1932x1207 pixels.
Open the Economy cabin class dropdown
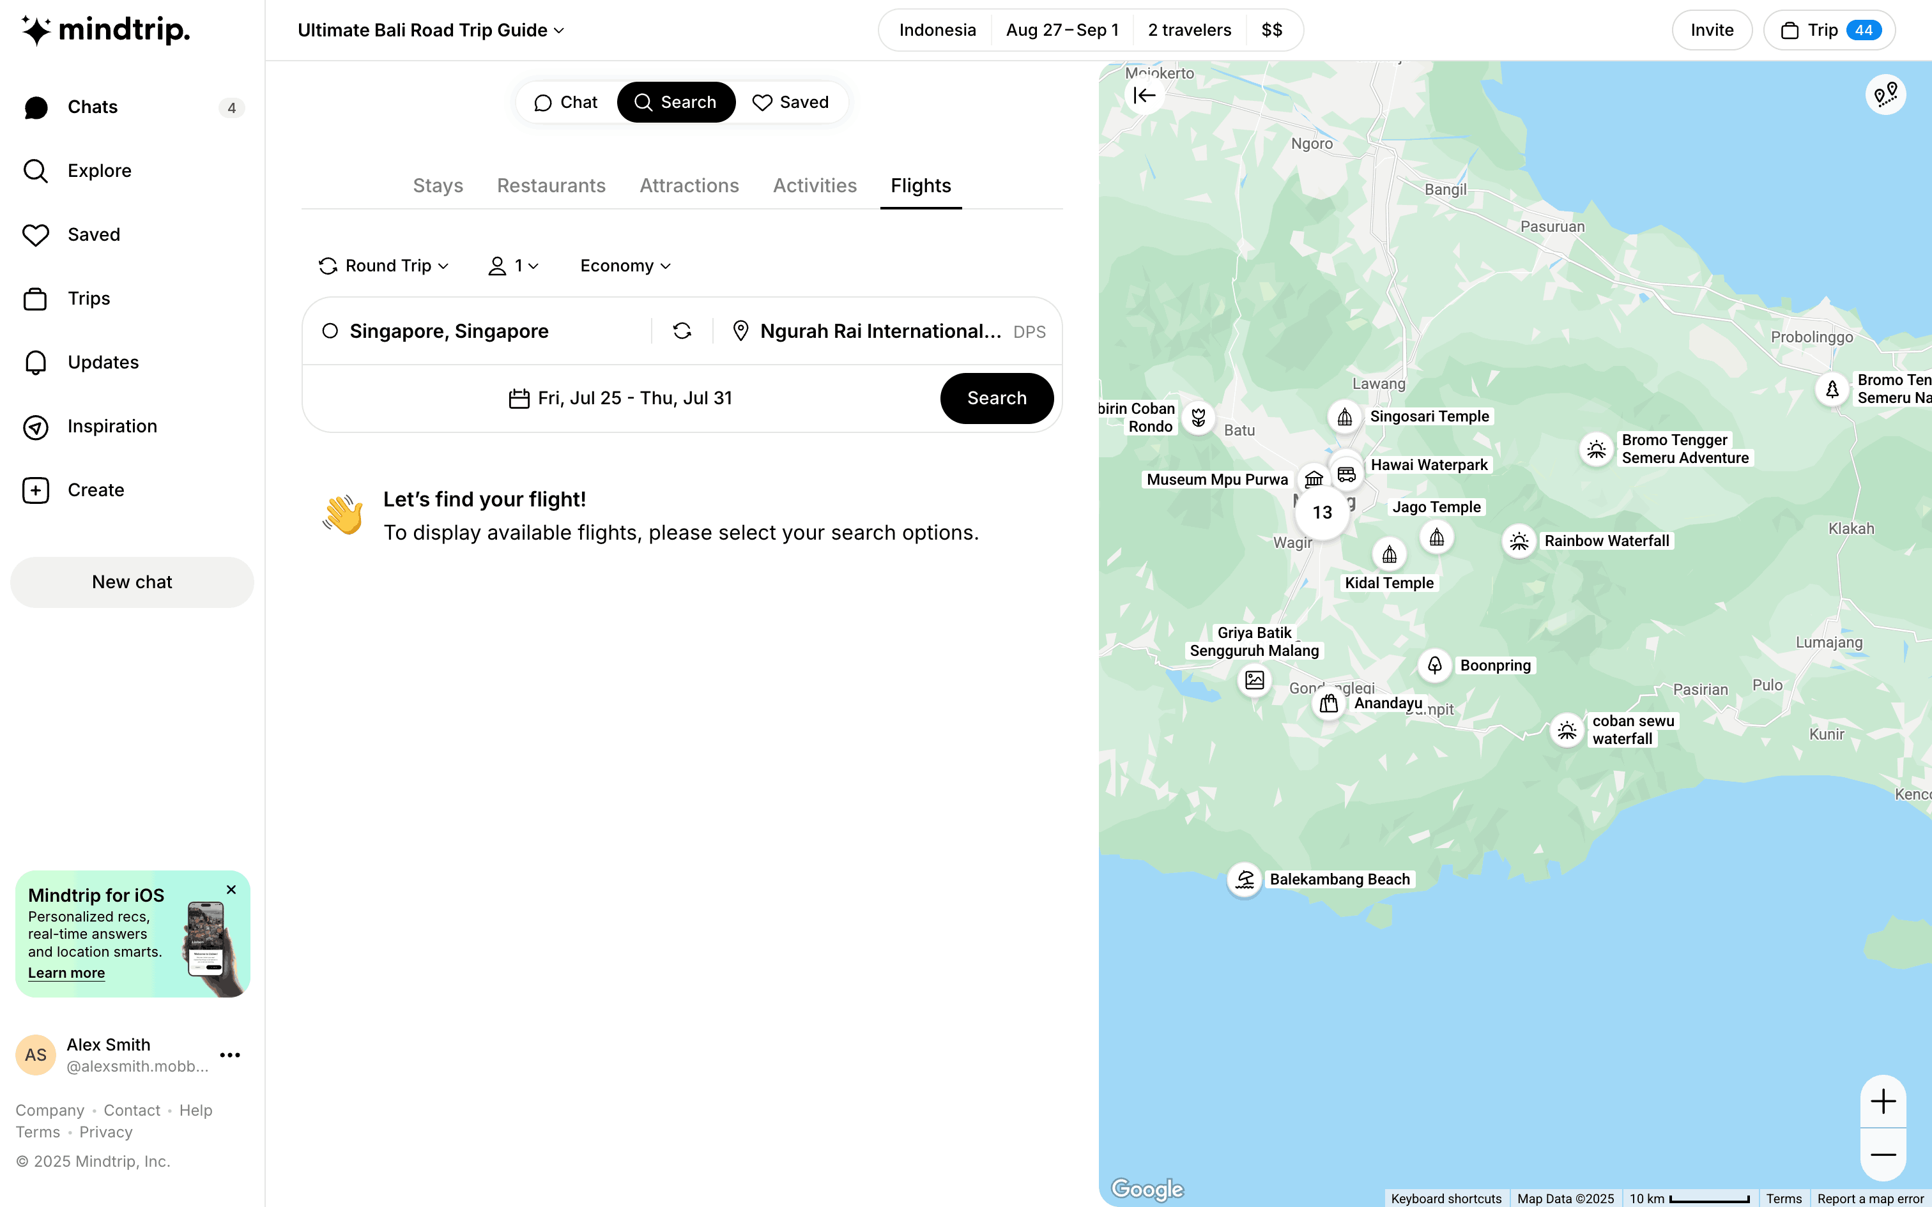point(625,266)
